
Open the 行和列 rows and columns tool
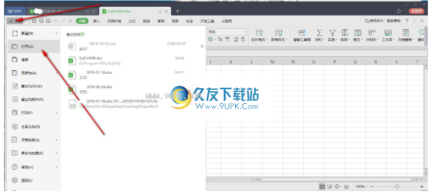[x=372, y=35]
